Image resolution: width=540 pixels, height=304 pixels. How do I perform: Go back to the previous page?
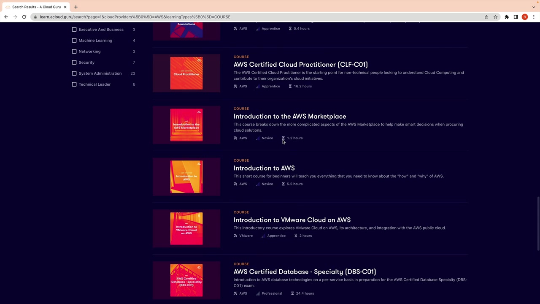[x=6, y=17]
